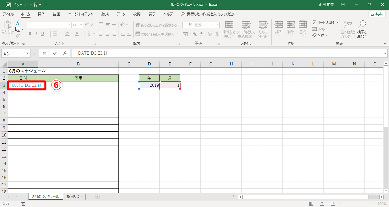Click the AutoSum (オート SUM) button
This screenshot has height=207, width=389.
324,22
